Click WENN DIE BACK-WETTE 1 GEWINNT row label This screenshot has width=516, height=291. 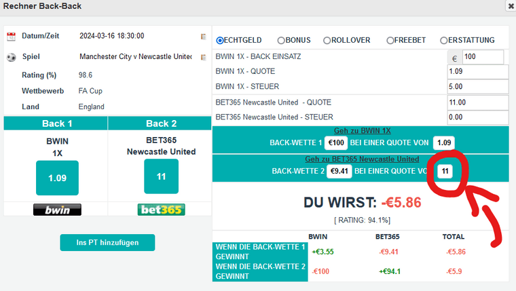[x=260, y=252]
